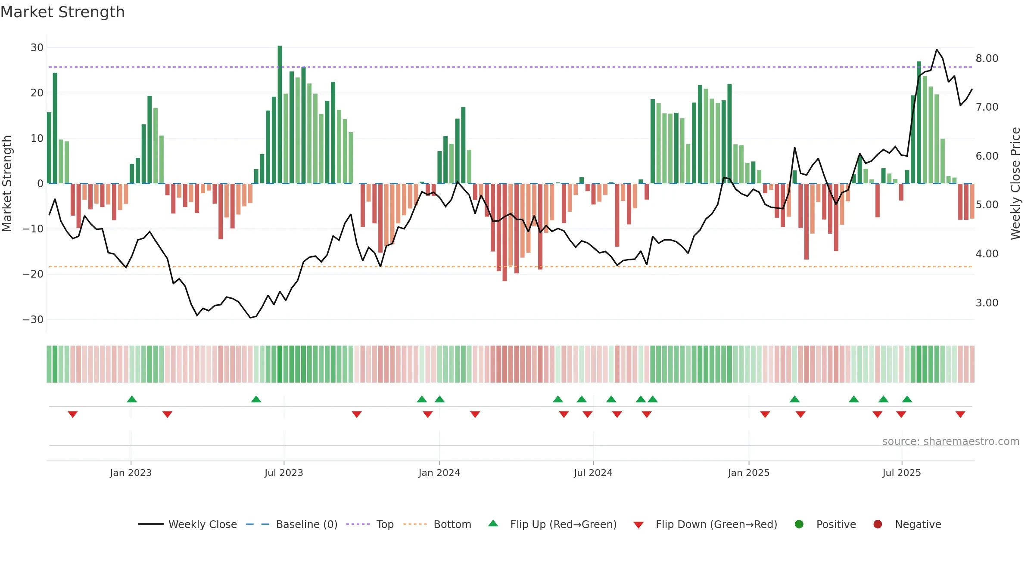Click the green Positive legend dot
The height and width of the screenshot is (581, 1034).
pyautogui.click(x=799, y=524)
